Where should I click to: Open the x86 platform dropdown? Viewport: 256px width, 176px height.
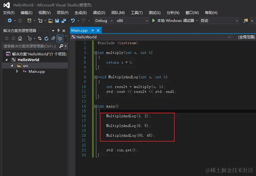132,21
